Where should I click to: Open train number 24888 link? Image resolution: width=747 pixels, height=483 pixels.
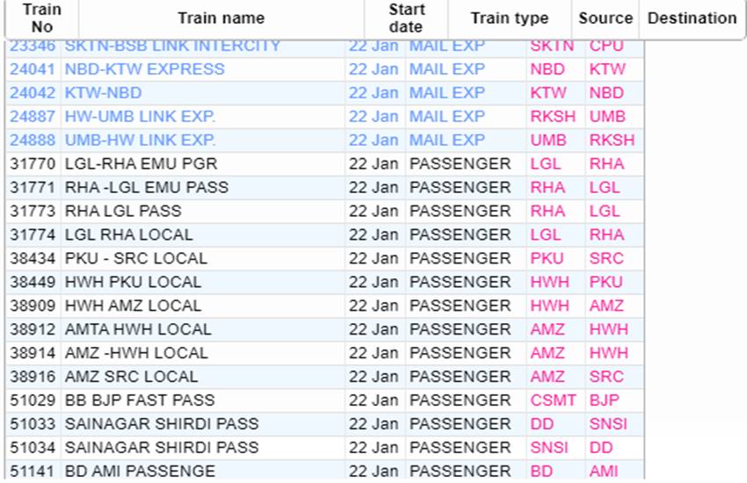click(33, 141)
